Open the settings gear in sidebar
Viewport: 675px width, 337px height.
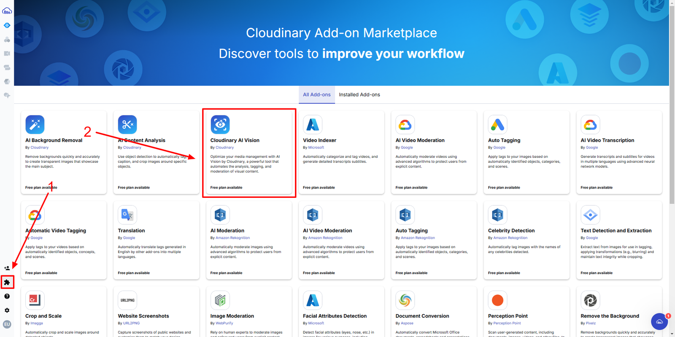(7, 310)
